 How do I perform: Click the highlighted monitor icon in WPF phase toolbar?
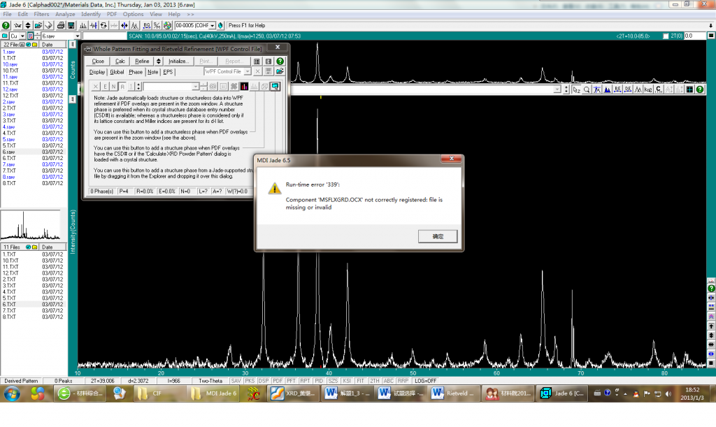[275, 87]
